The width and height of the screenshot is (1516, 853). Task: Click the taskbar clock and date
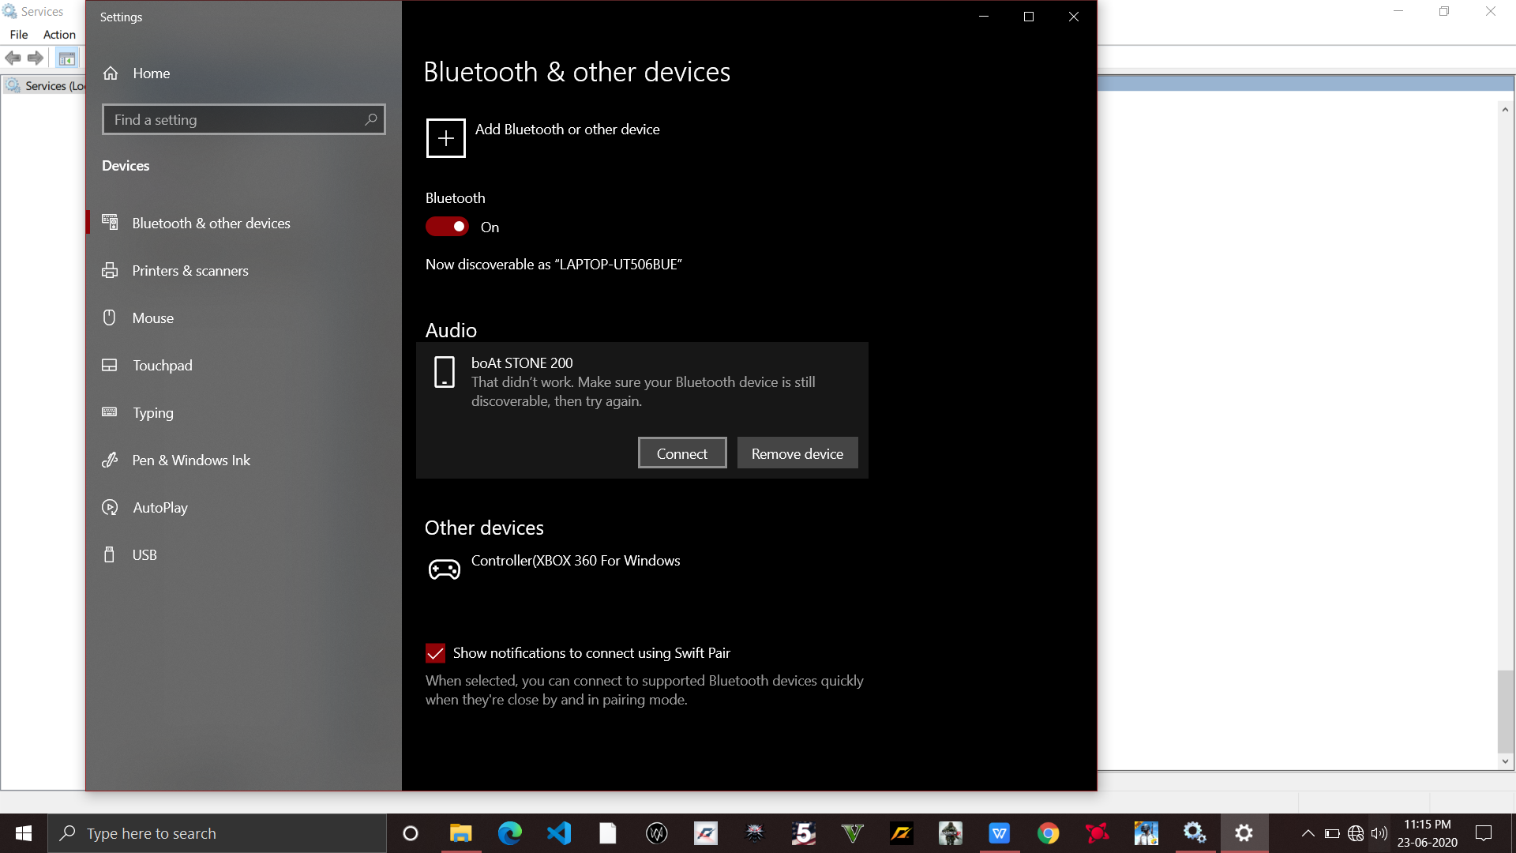tap(1427, 833)
